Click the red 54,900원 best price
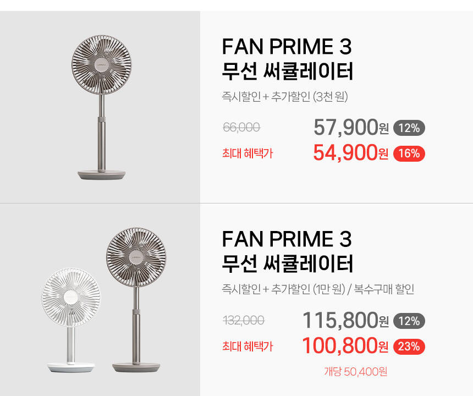The width and height of the screenshot is (473, 396). (351, 153)
